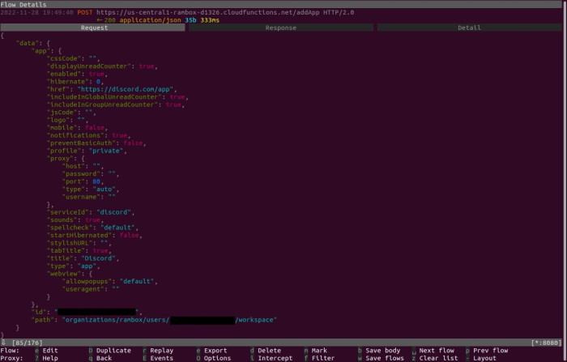This screenshot has width=567, height=362.
Task: Click Clear list in the bottom bar
Action: pyautogui.click(x=440, y=357)
